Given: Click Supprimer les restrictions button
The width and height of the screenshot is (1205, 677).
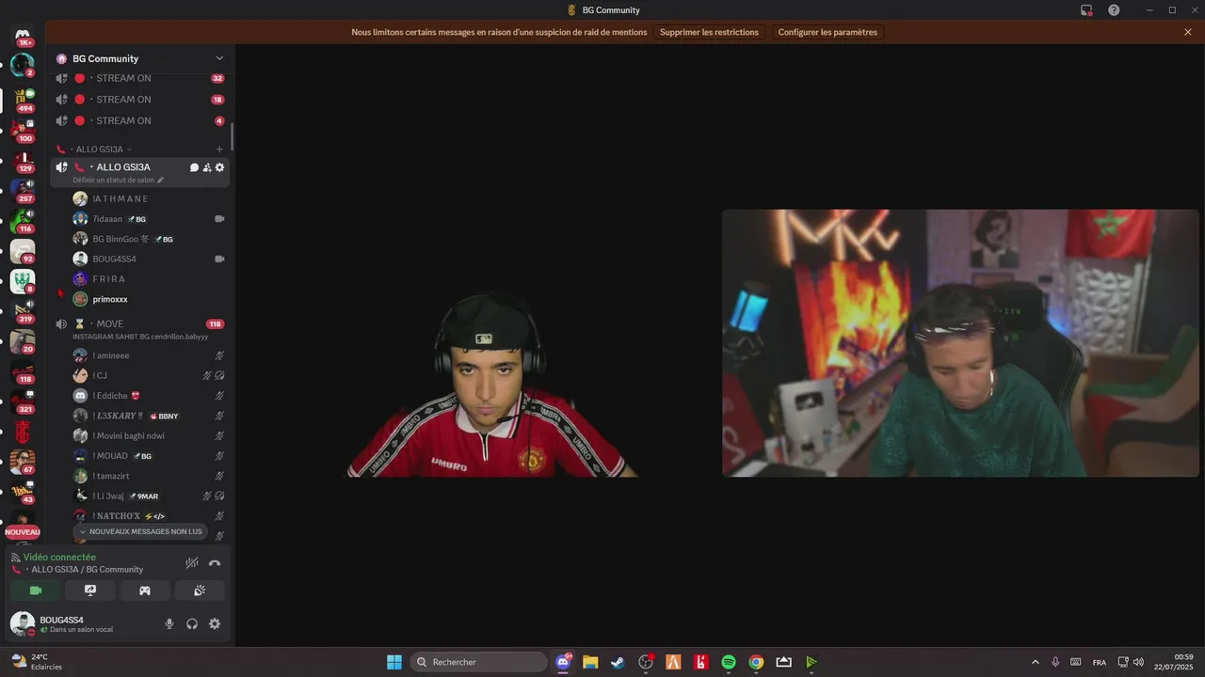Looking at the screenshot, I should point(709,32).
